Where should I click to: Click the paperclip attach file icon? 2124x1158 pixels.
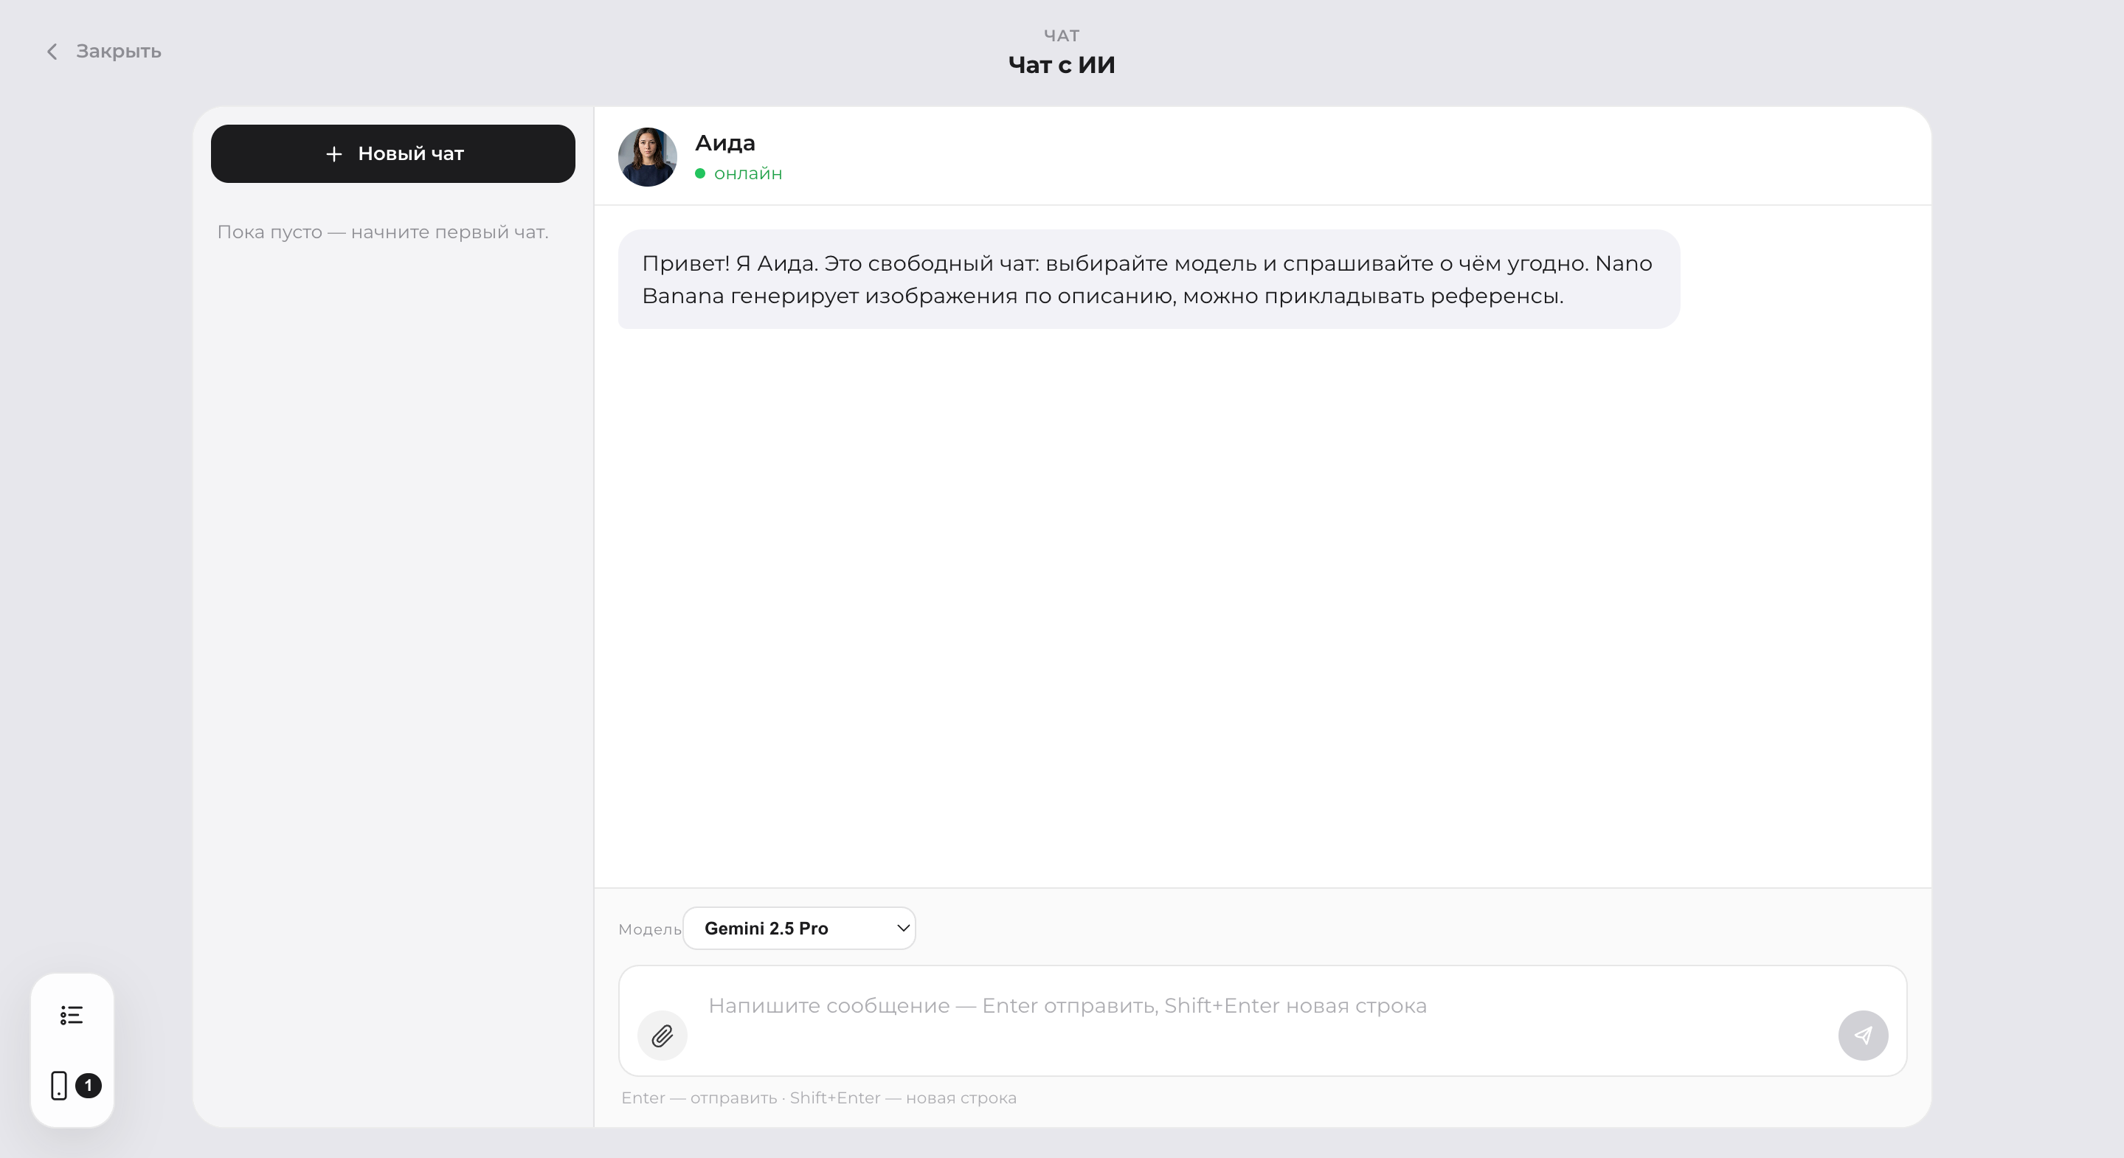[662, 1036]
